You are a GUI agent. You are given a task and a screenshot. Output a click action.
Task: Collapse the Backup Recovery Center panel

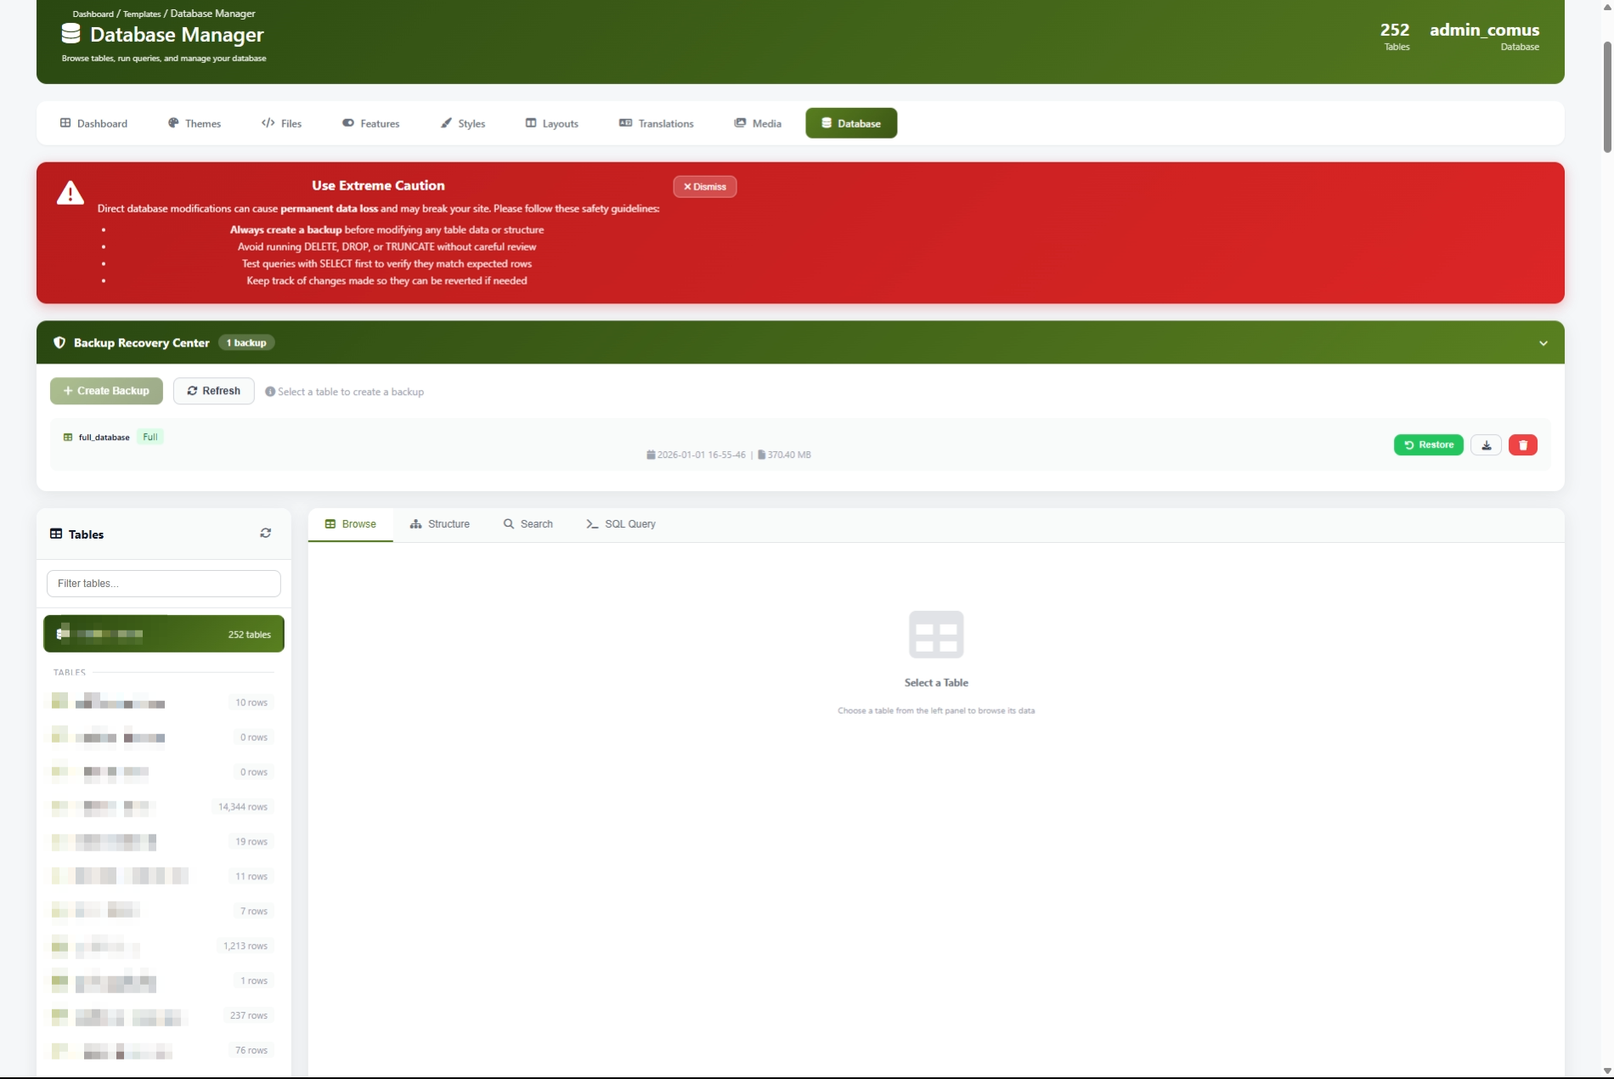[x=1543, y=343]
